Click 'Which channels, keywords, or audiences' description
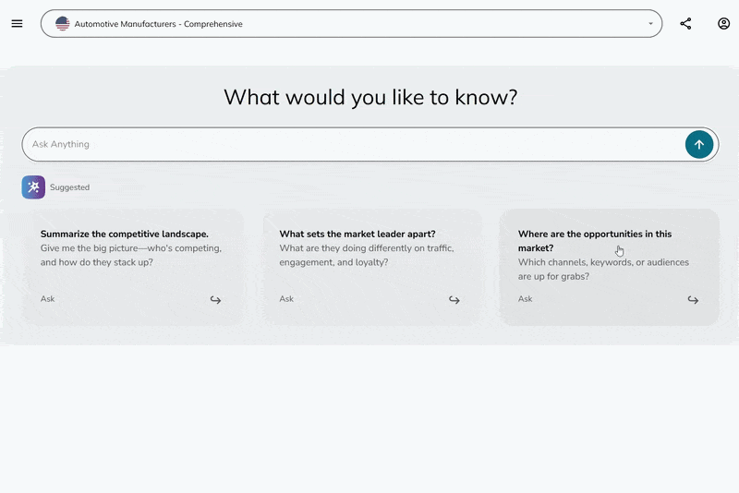Screen dimensions: 739x493 pos(603,270)
